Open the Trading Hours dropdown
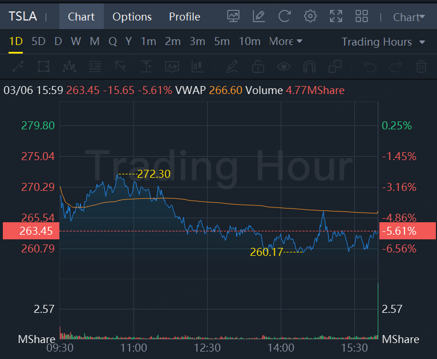The image size is (437, 359). pos(383,42)
